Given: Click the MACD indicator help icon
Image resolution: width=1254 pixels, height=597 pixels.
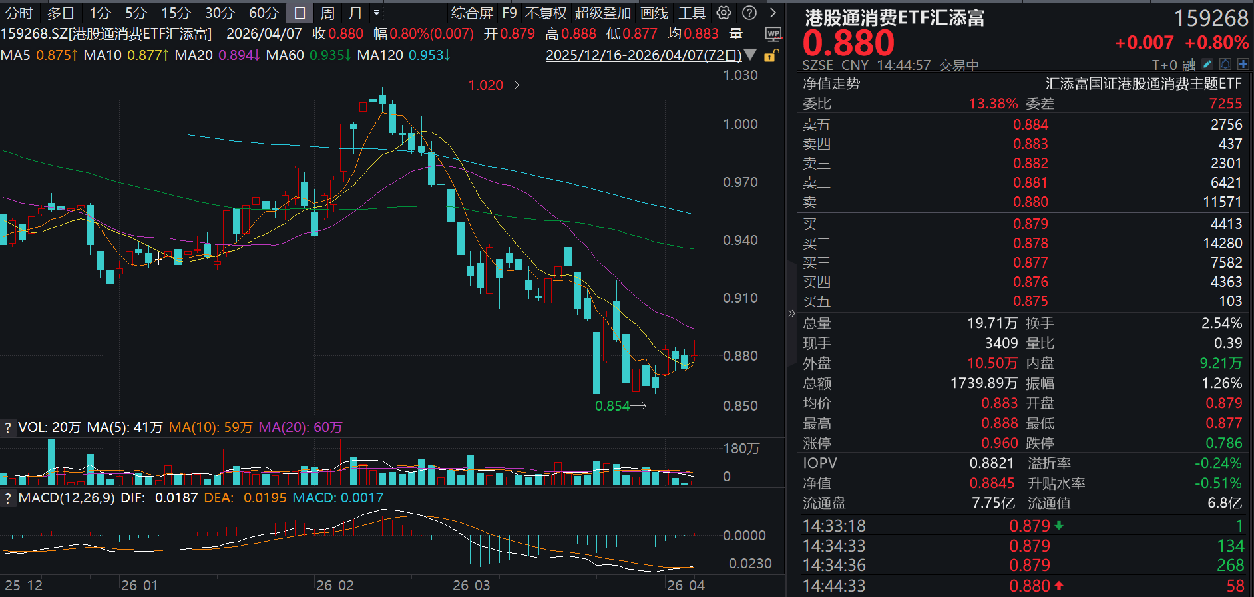Looking at the screenshot, I should [8, 498].
